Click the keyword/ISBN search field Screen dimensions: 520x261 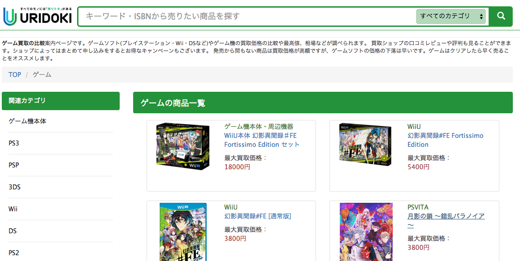(247, 16)
